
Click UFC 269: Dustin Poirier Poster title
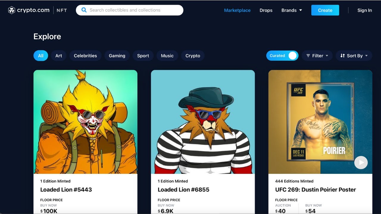316,190
